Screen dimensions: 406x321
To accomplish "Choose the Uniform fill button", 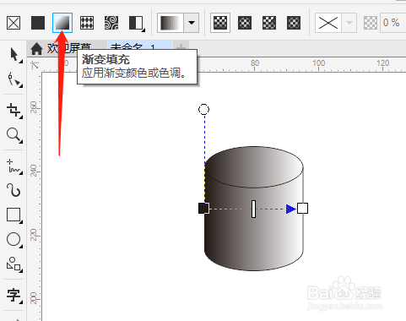I will click(x=38, y=23).
